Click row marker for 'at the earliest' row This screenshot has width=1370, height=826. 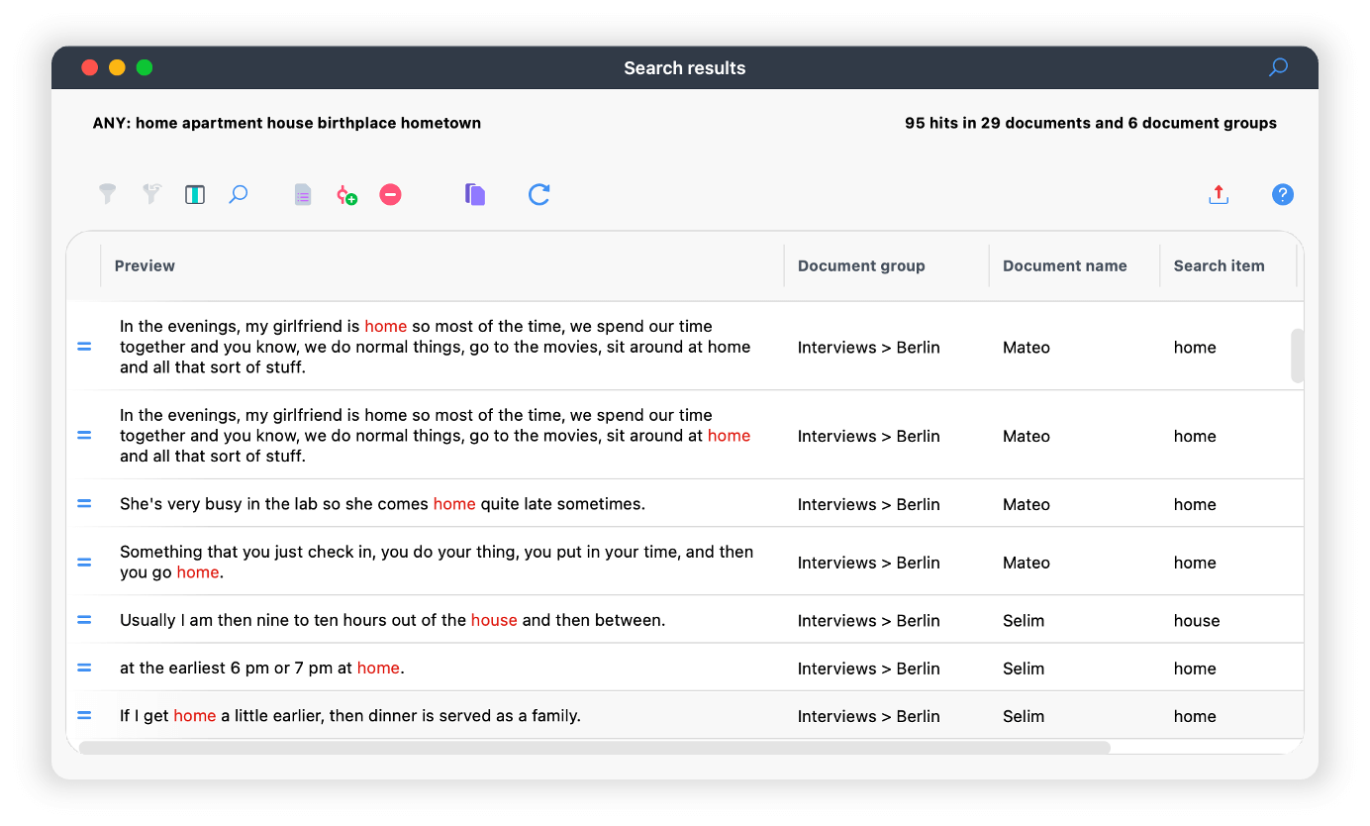point(84,669)
